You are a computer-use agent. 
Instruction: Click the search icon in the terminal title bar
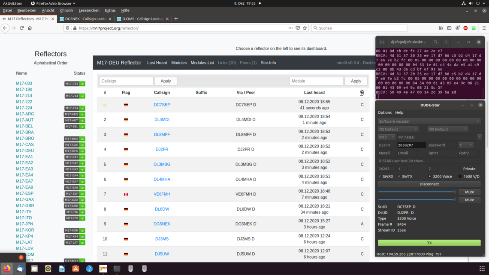coord(435,42)
